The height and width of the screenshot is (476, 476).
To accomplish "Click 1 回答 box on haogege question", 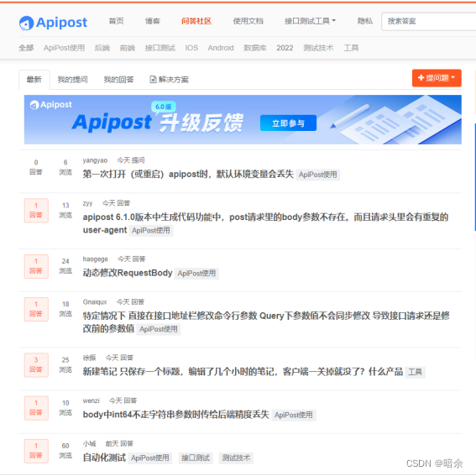I will click(36, 266).
